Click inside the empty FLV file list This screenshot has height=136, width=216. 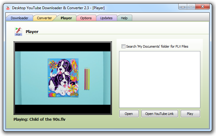tap(160, 79)
